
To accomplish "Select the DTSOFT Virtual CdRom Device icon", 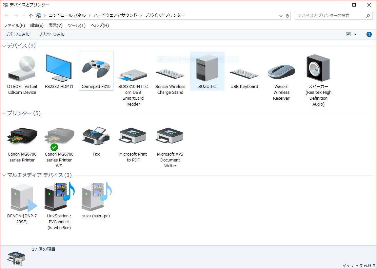I will [22, 69].
